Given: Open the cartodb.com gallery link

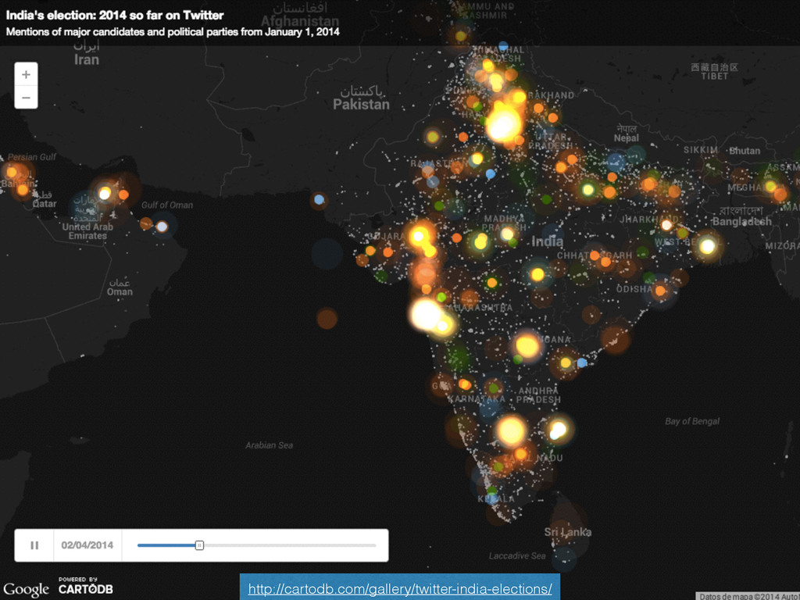Looking at the screenshot, I should 400,589.
